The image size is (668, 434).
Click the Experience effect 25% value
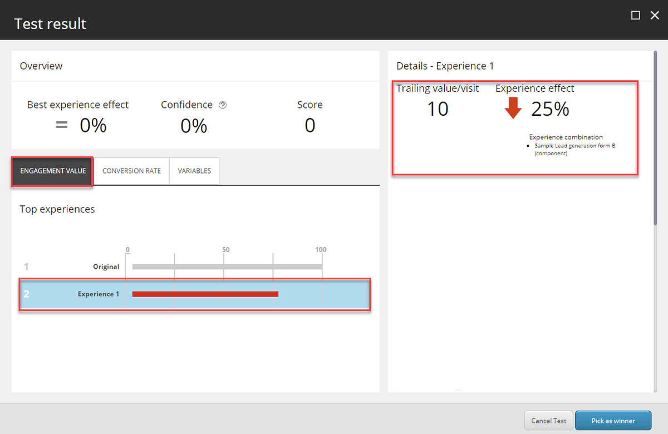tap(550, 108)
